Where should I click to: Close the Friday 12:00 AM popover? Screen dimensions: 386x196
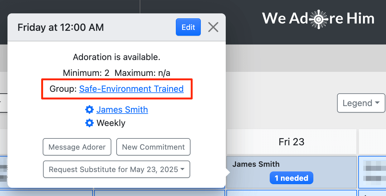[x=213, y=27]
